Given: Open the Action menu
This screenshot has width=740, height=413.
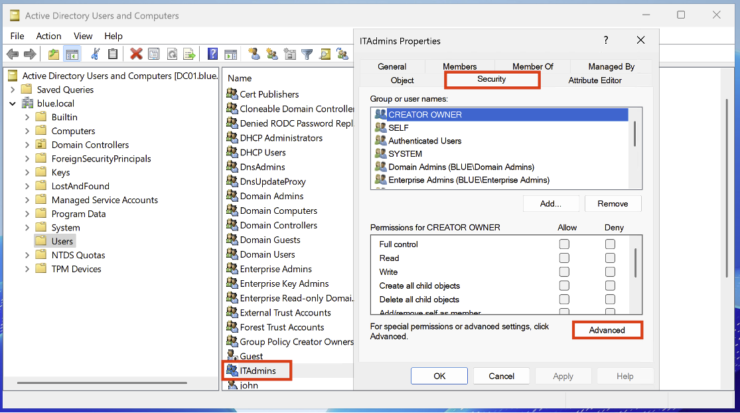Looking at the screenshot, I should pos(48,36).
